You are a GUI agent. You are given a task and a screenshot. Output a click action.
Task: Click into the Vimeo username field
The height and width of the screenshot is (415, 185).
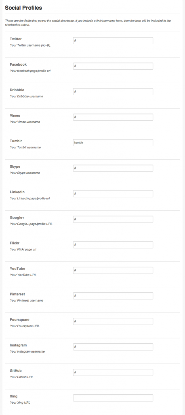click(x=113, y=117)
